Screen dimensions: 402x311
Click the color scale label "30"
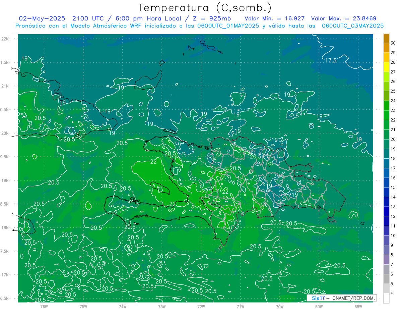click(393, 43)
